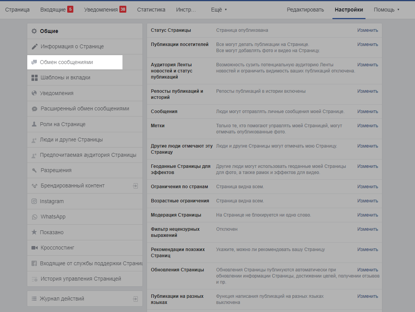Open Журнал действий in the sidebar
This screenshot has height=312, width=415.
[62, 299]
